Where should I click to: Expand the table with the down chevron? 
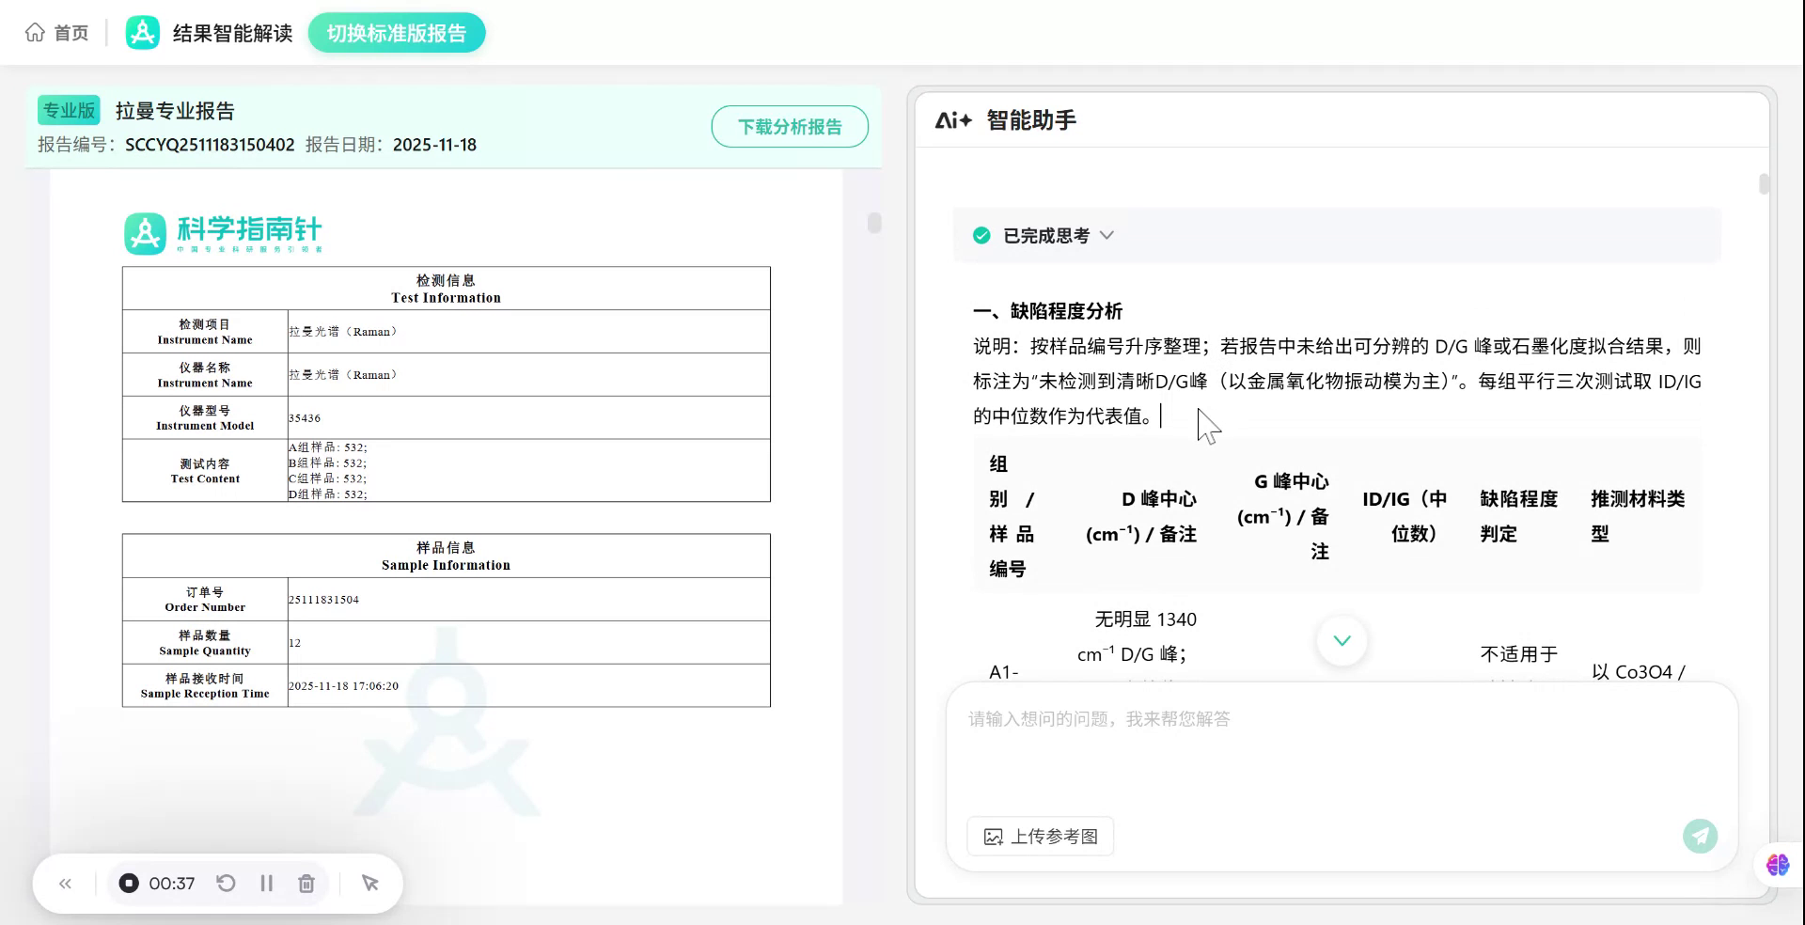1342,640
